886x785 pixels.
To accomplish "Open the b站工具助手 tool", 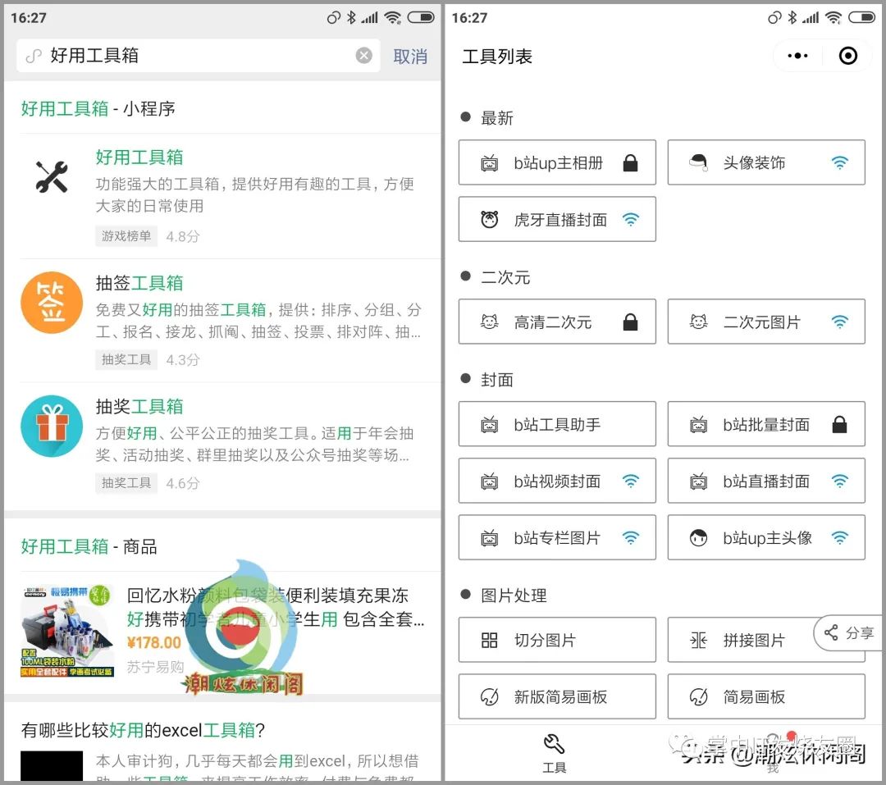I will pyautogui.click(x=557, y=424).
